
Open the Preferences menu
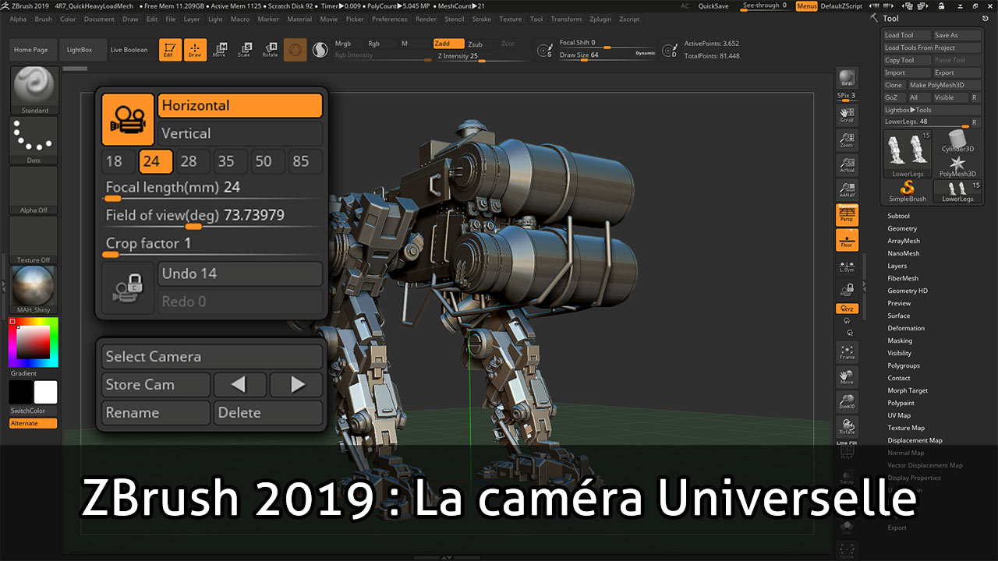[389, 19]
